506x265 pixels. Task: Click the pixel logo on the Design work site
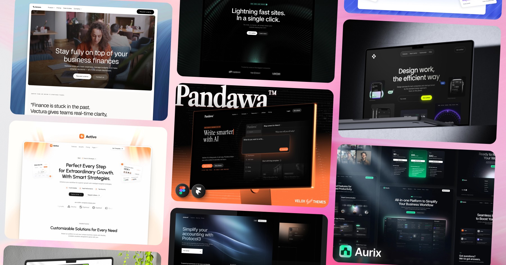374,56
